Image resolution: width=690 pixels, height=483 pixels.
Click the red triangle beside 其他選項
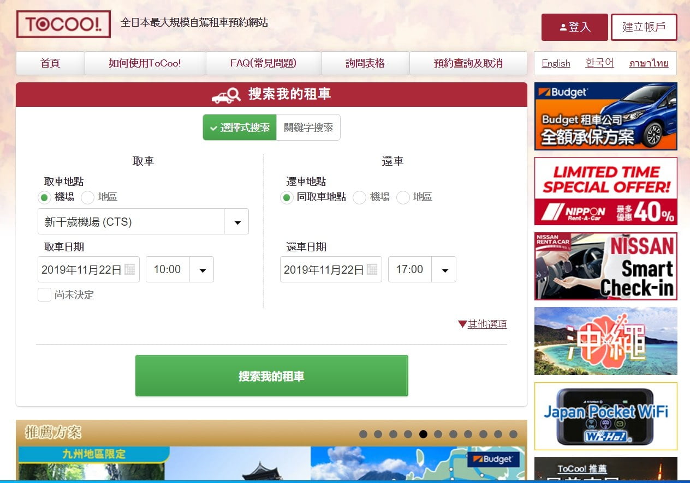(x=462, y=323)
